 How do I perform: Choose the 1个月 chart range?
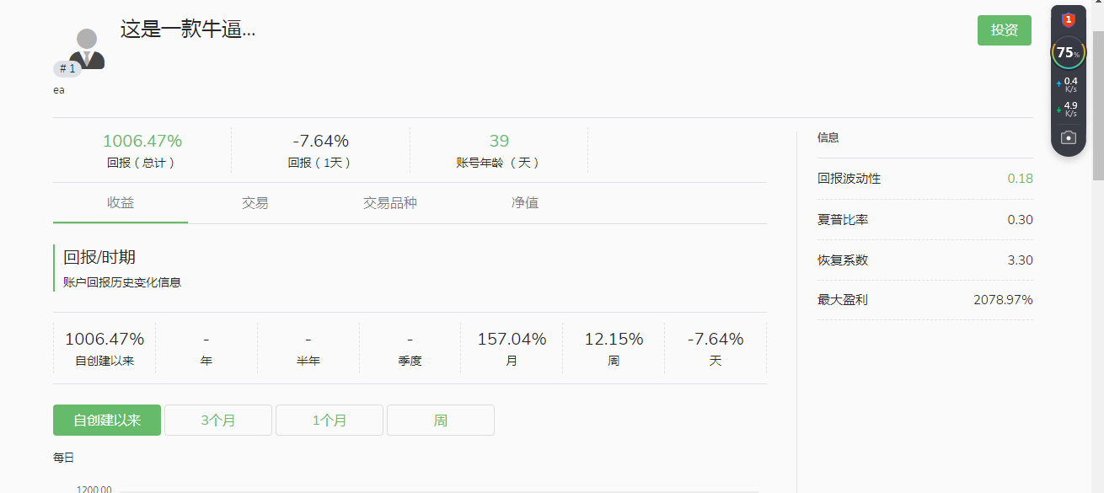[x=330, y=421]
